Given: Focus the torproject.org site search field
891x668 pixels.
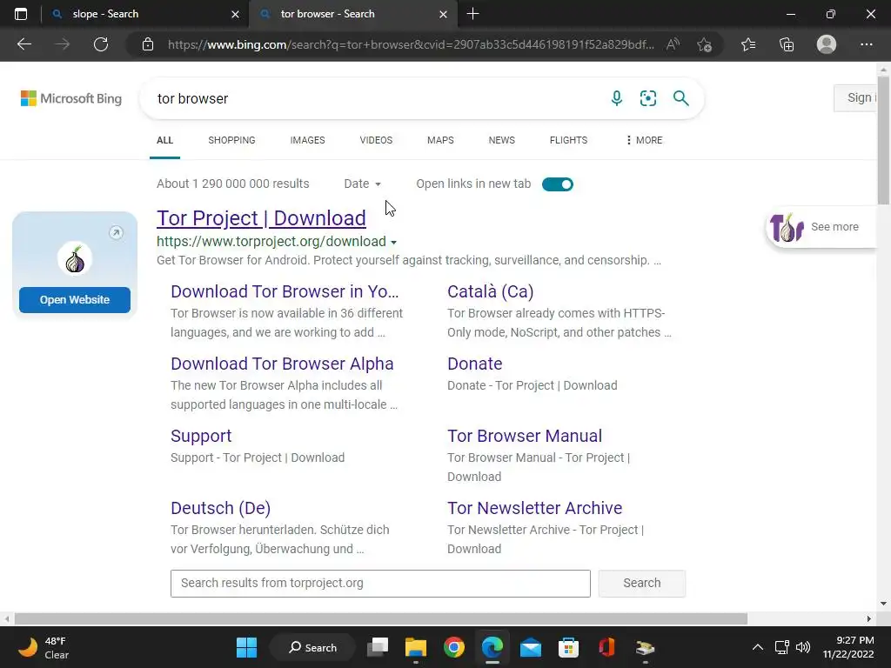Looking at the screenshot, I should click(380, 584).
